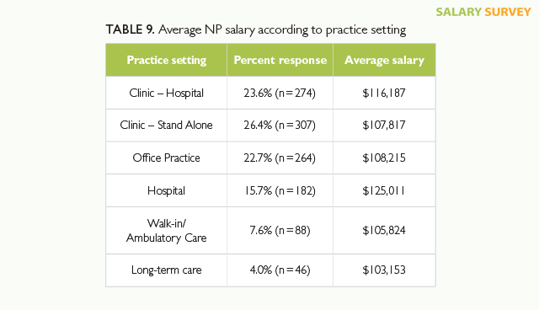Click the Percent response column header
Viewport: 539px width, 310px height.
[280, 60]
